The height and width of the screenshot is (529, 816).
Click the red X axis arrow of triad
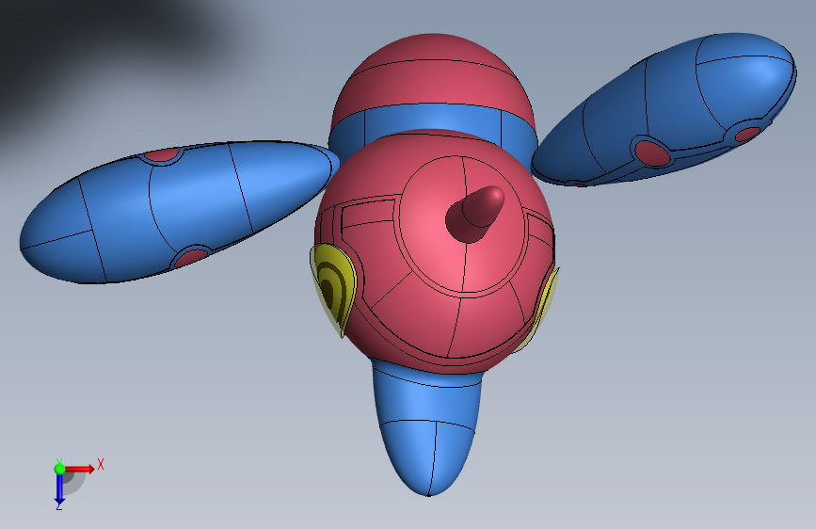coord(81,469)
